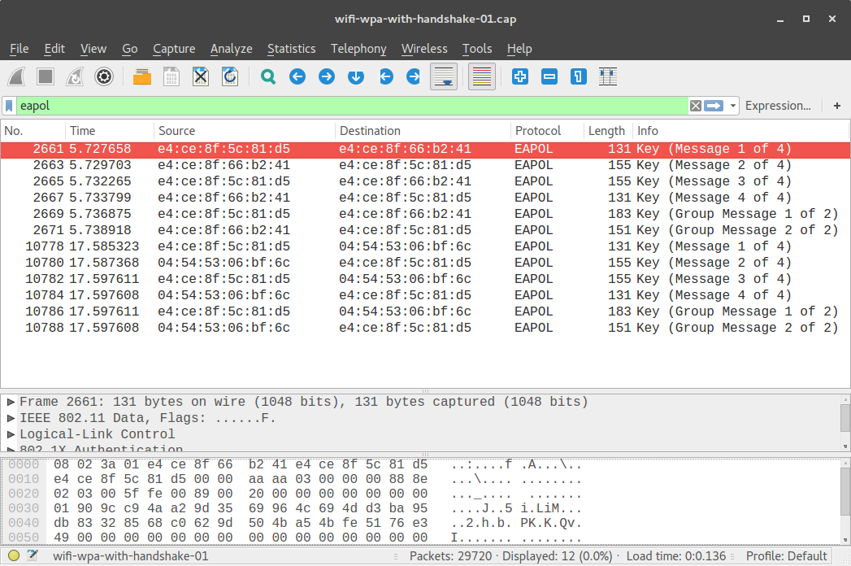
Task: Click the filter bookmark icon
Action: pyautogui.click(x=11, y=106)
